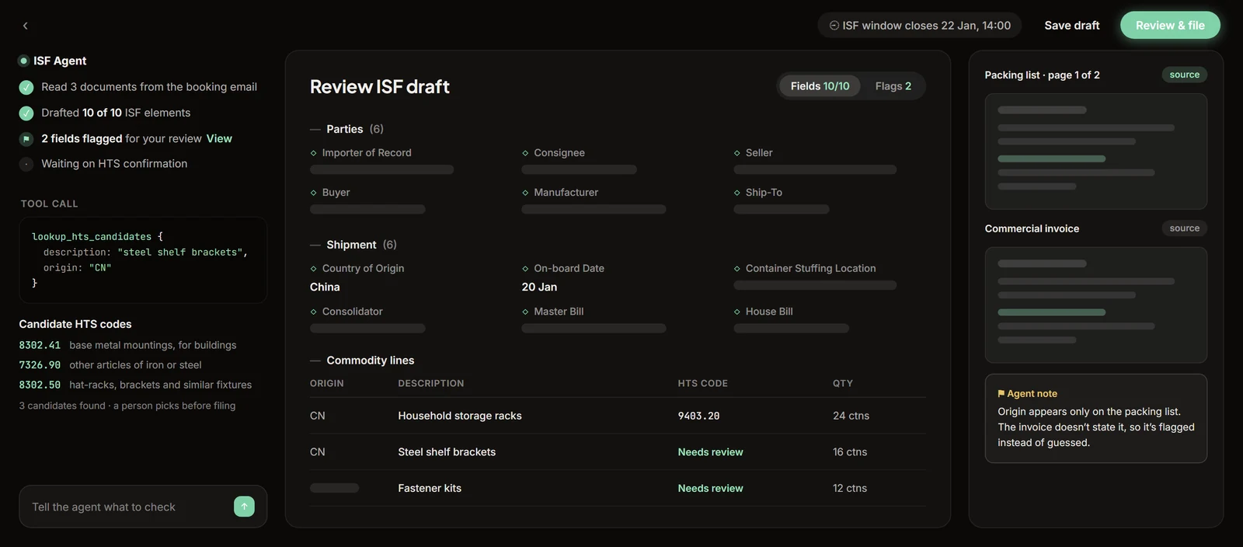
Task: Click the clock icon in ISF window deadline
Action: [834, 26]
